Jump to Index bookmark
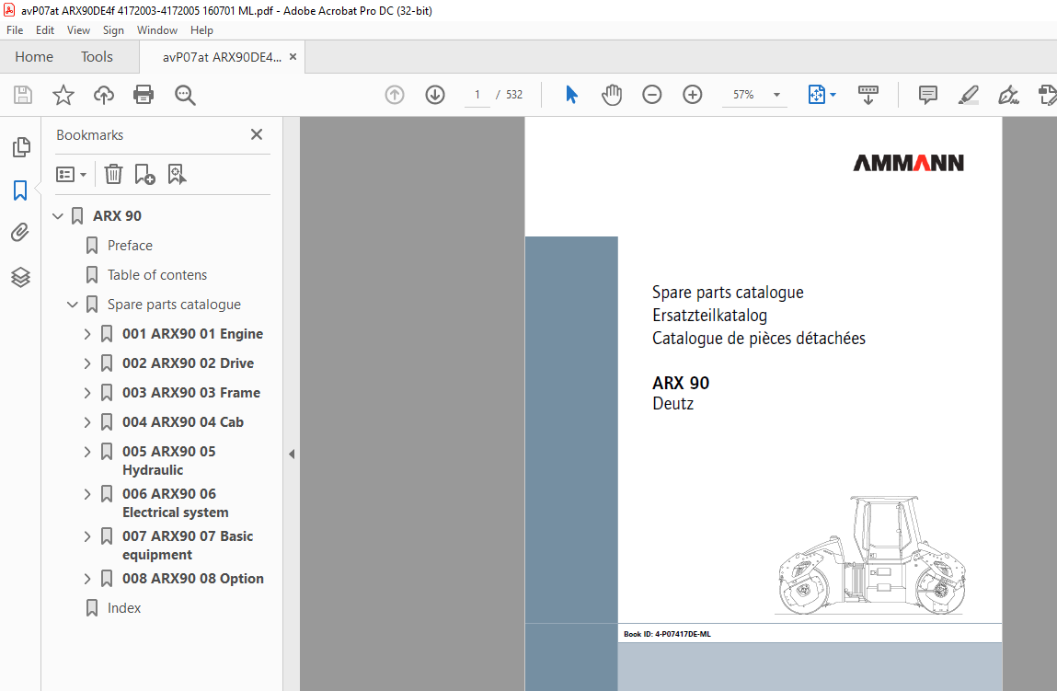1057x691 pixels. [x=124, y=608]
